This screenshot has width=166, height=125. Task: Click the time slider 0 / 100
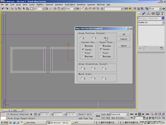pyautogui.click(x=13, y=110)
